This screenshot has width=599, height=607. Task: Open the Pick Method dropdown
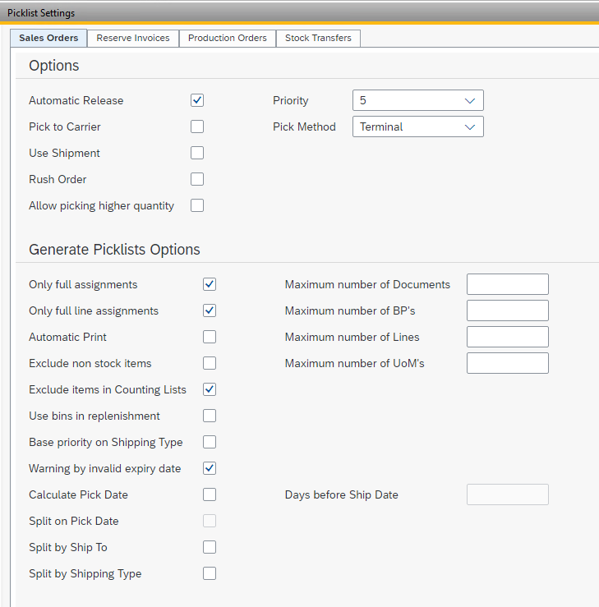point(417,126)
